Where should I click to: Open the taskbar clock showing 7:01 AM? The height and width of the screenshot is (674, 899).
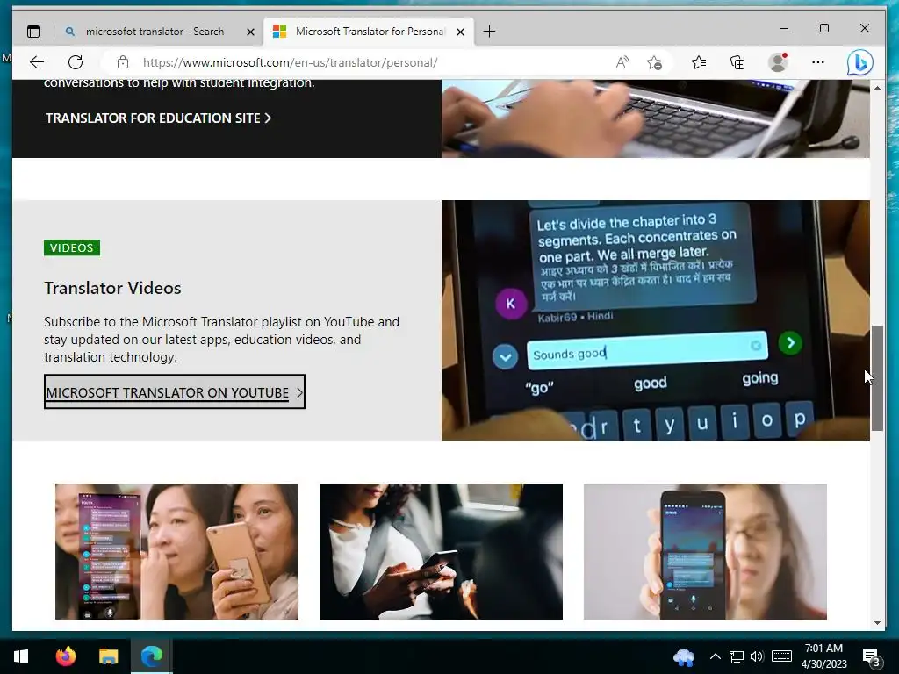pos(823,656)
